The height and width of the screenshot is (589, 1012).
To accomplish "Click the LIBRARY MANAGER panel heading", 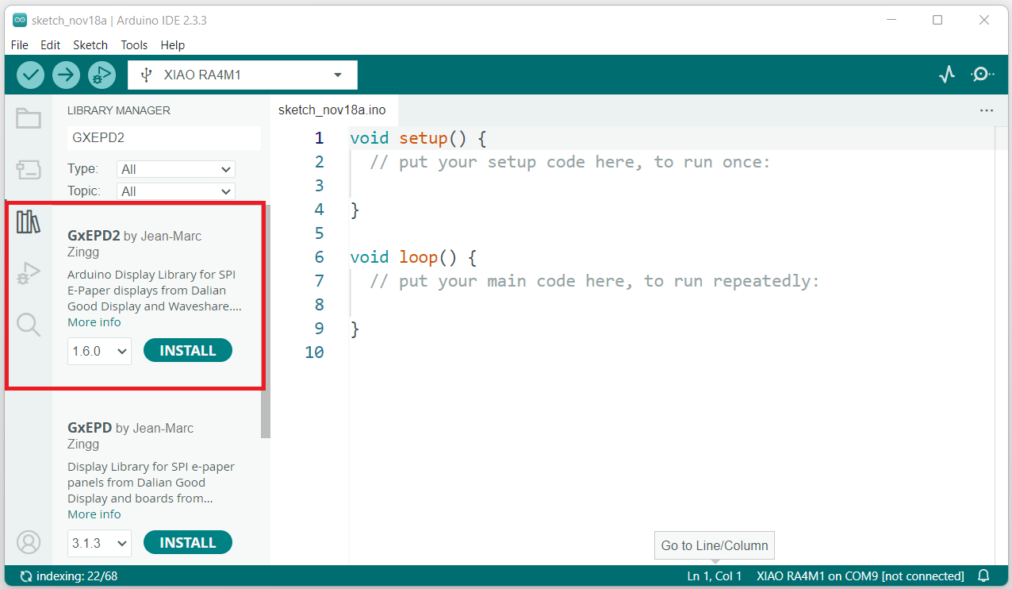I will [x=119, y=110].
